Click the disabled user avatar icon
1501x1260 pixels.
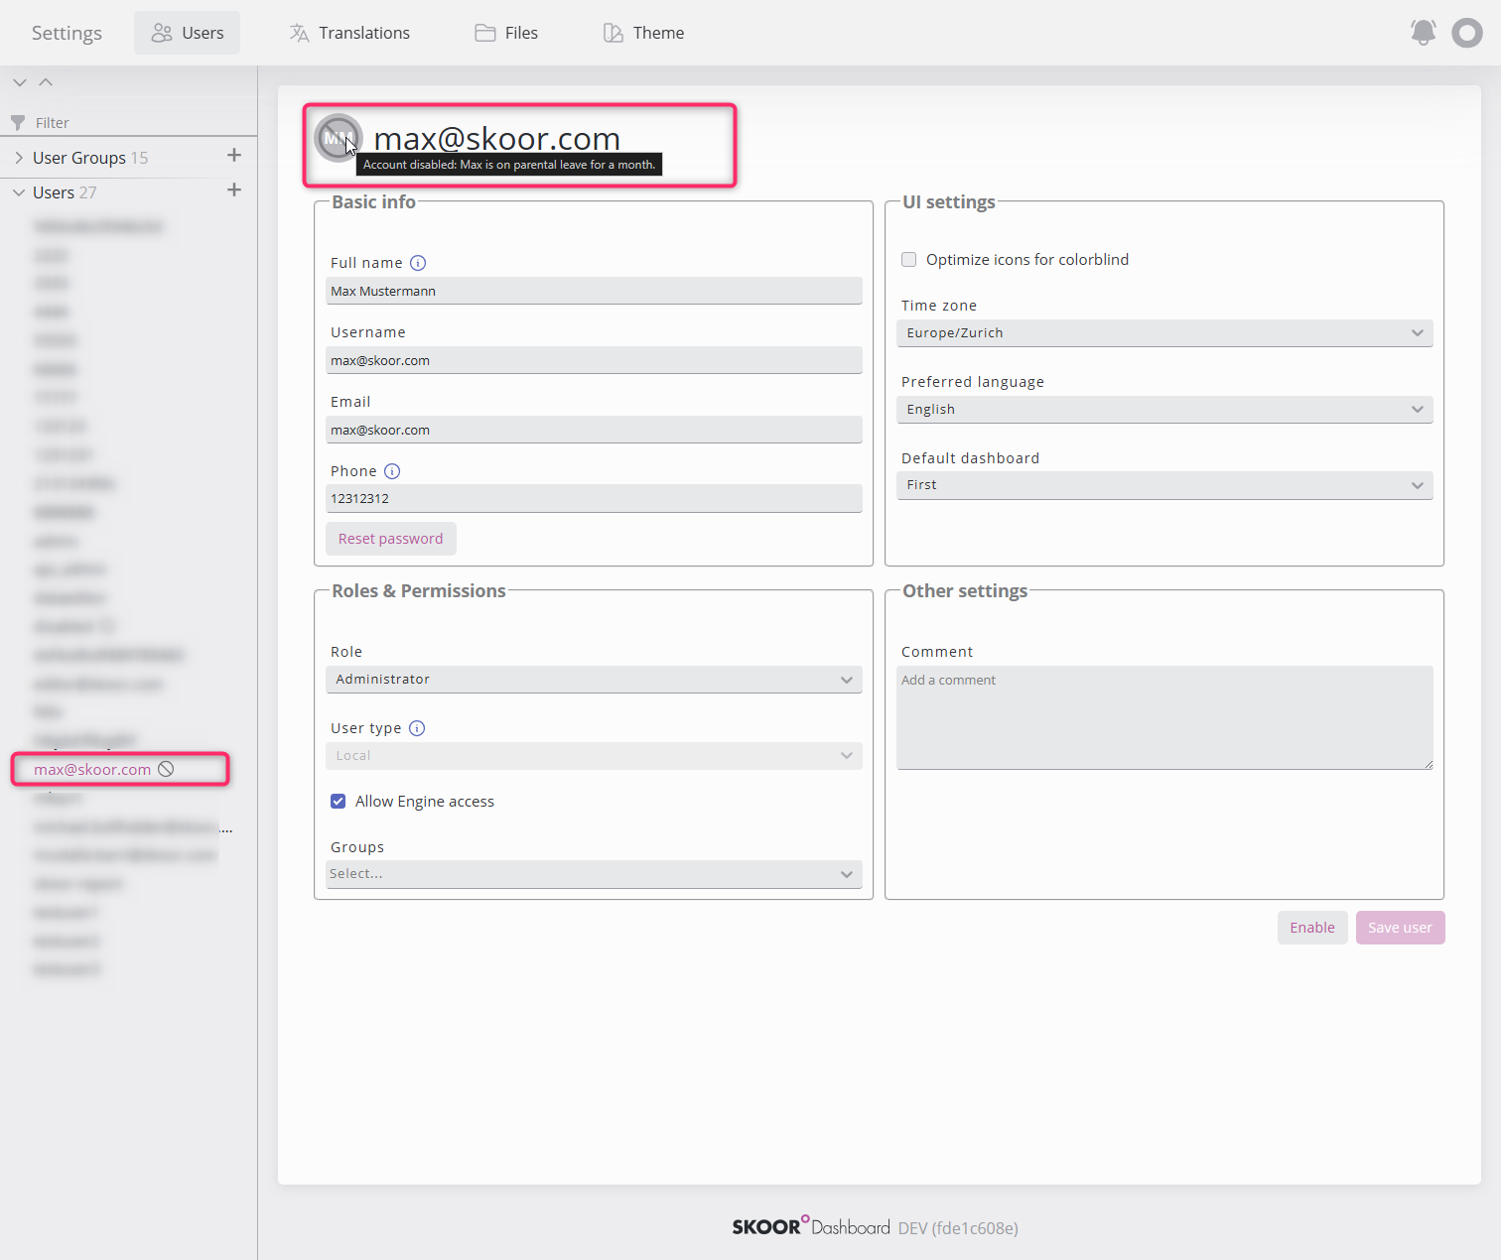(338, 138)
